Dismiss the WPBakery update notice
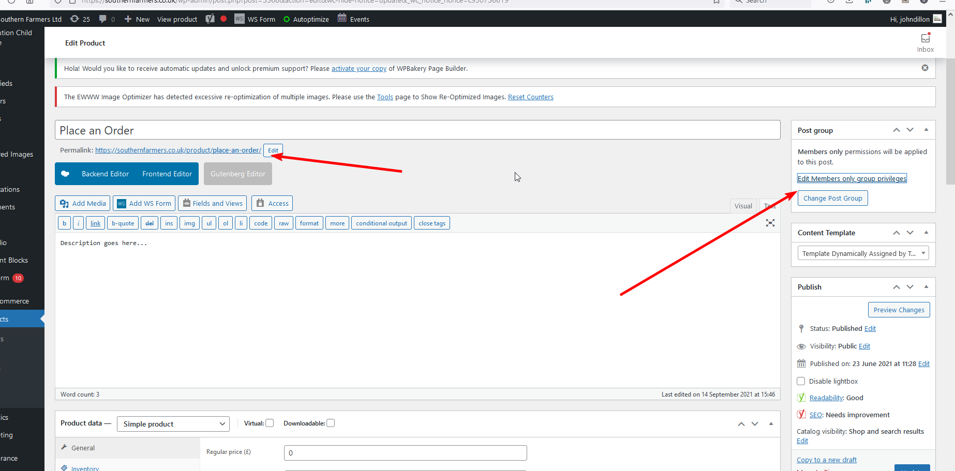955x471 pixels. [924, 68]
